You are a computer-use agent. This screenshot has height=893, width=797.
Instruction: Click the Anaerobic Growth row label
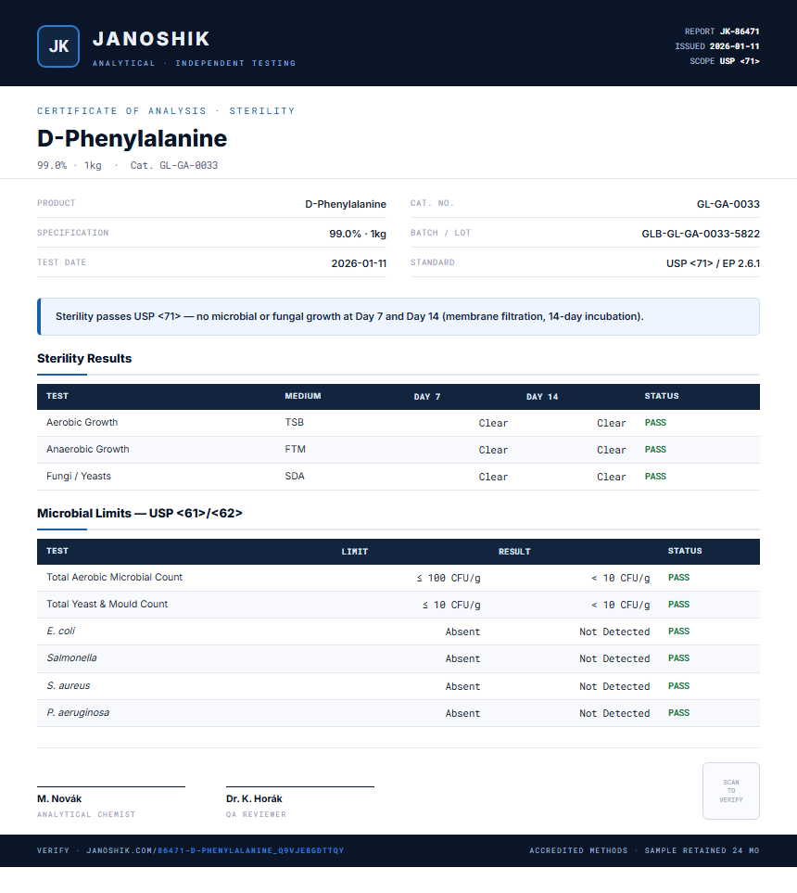click(88, 449)
